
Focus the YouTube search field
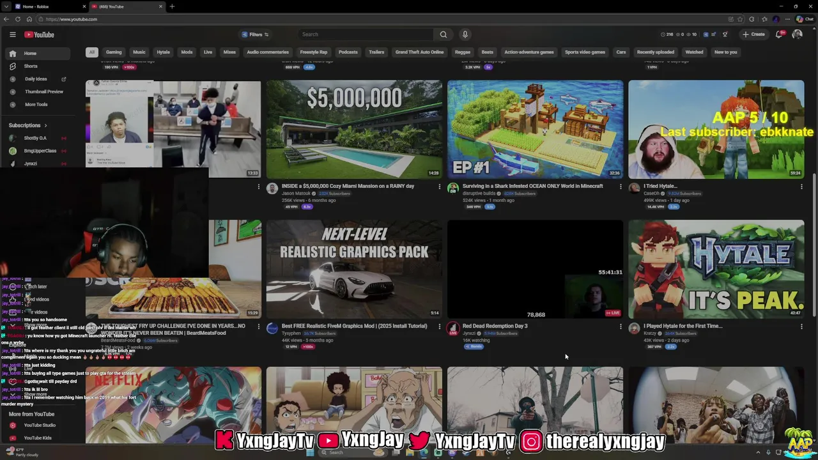click(x=366, y=34)
